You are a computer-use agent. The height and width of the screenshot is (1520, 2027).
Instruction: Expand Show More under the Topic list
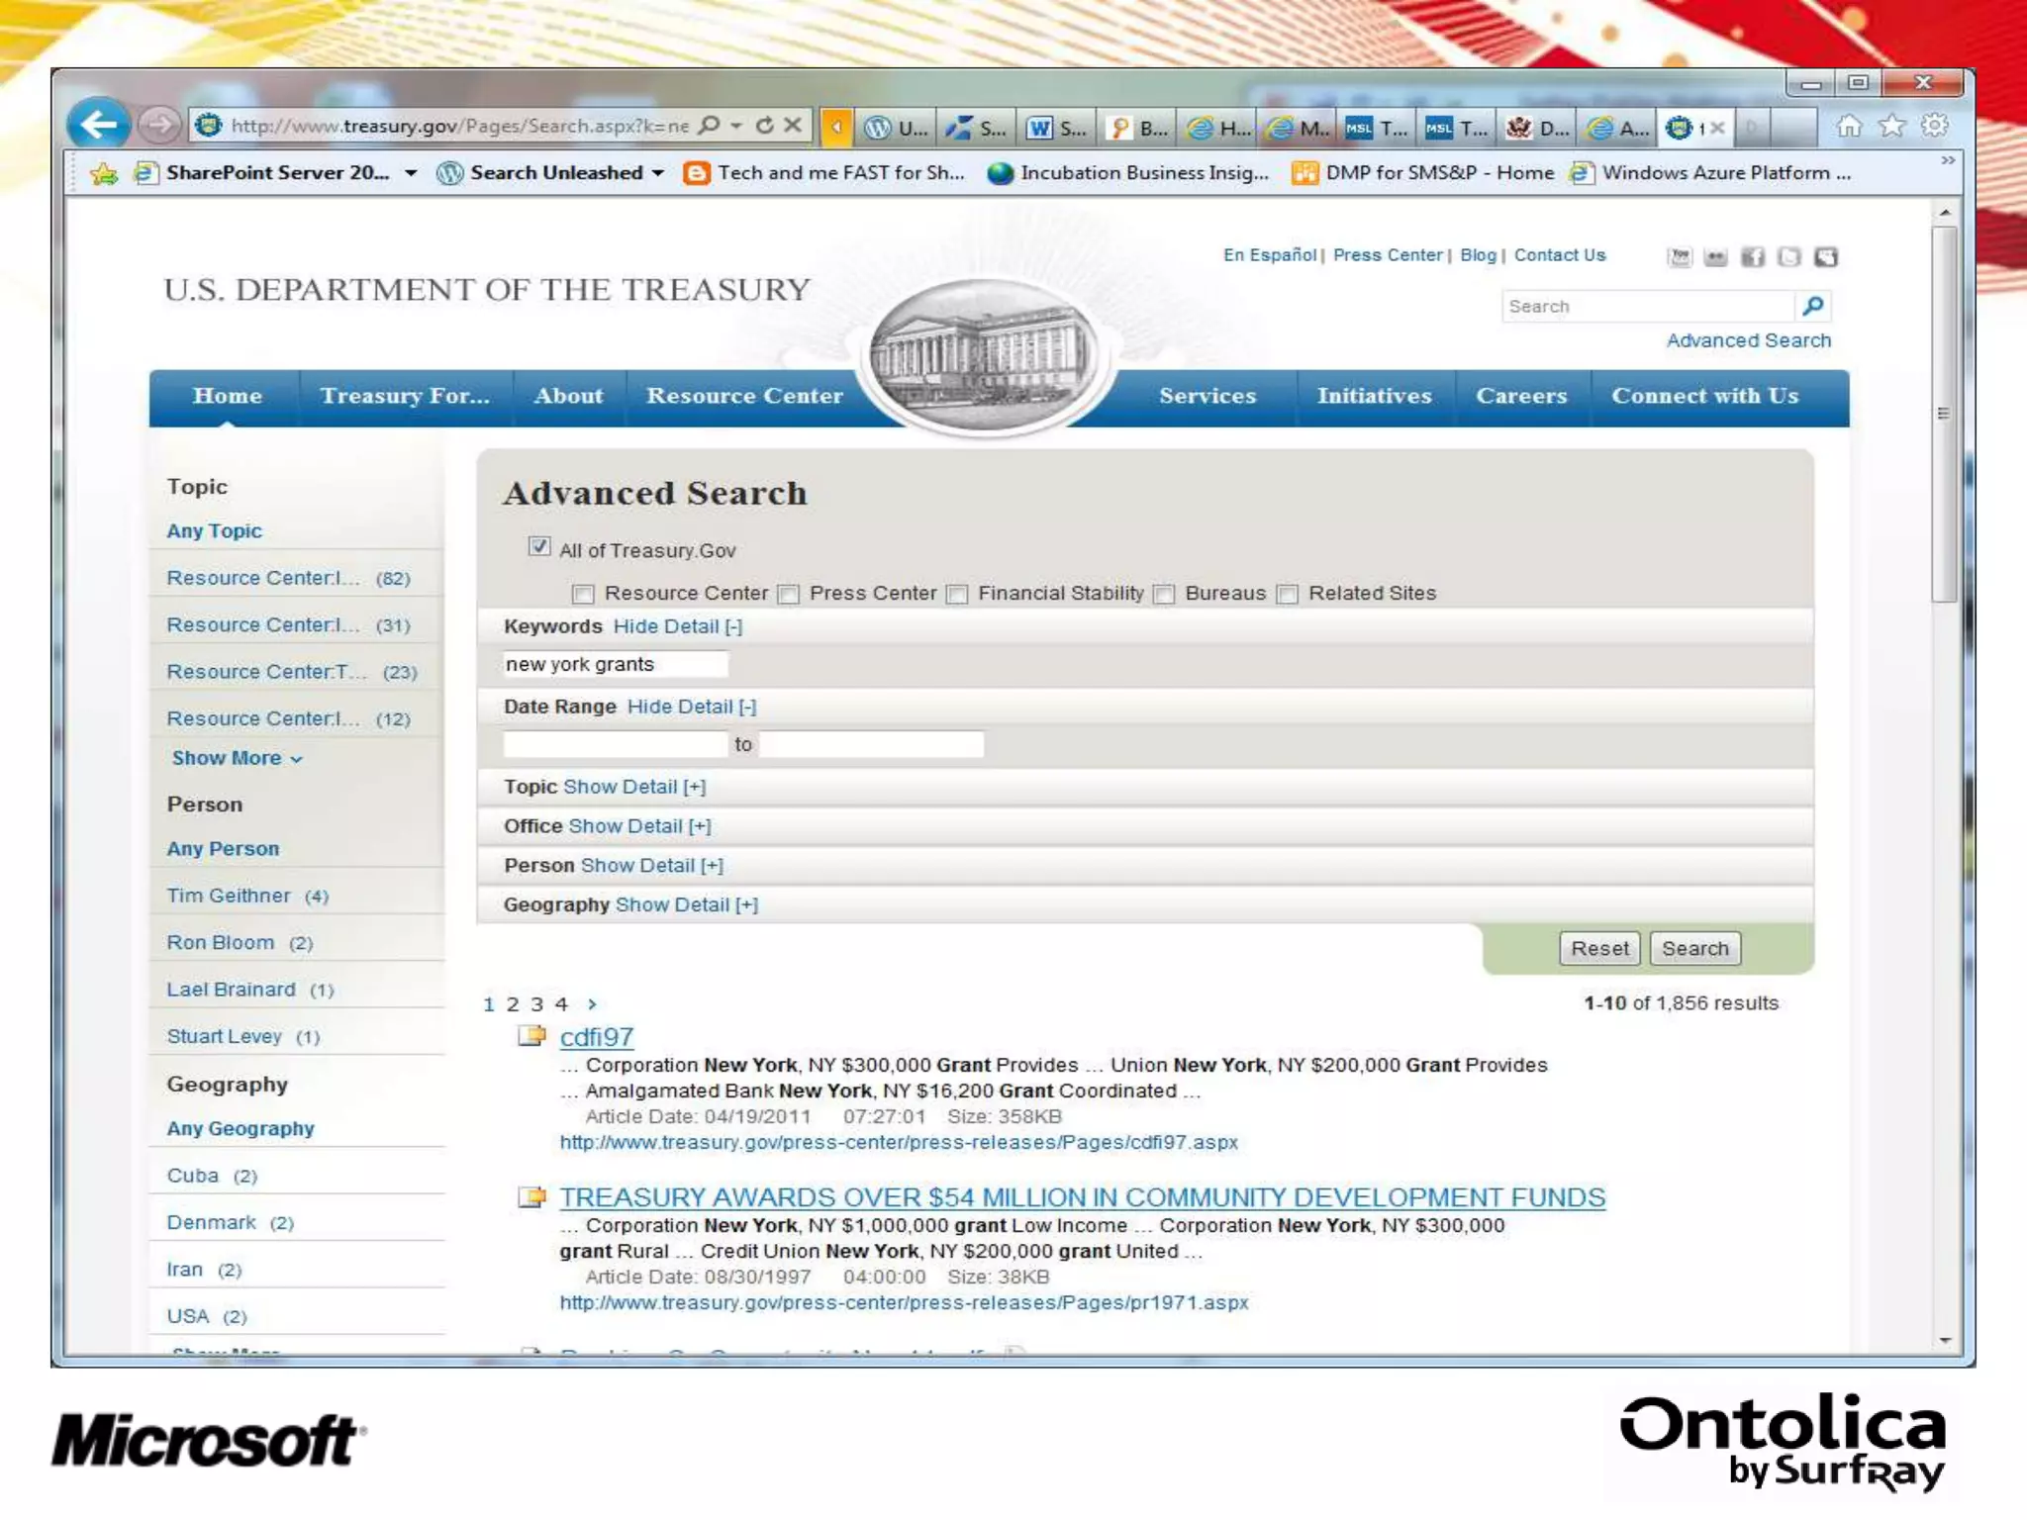[x=236, y=758]
